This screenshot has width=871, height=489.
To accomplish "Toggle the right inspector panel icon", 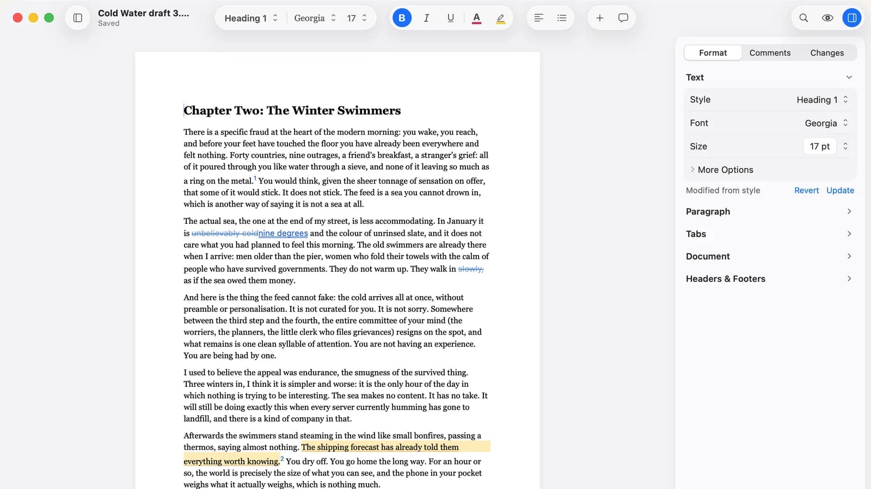I will point(852,18).
